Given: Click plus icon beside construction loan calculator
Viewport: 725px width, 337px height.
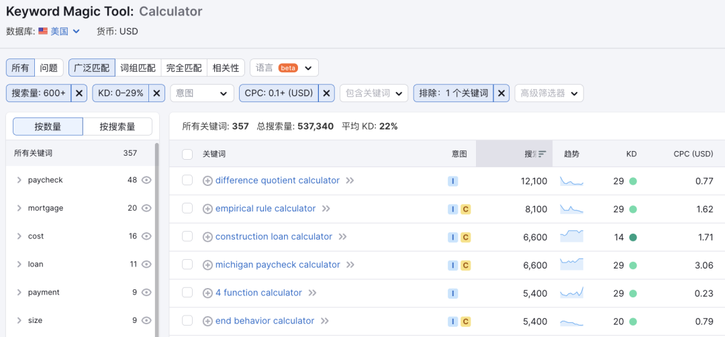Looking at the screenshot, I should 207,237.
